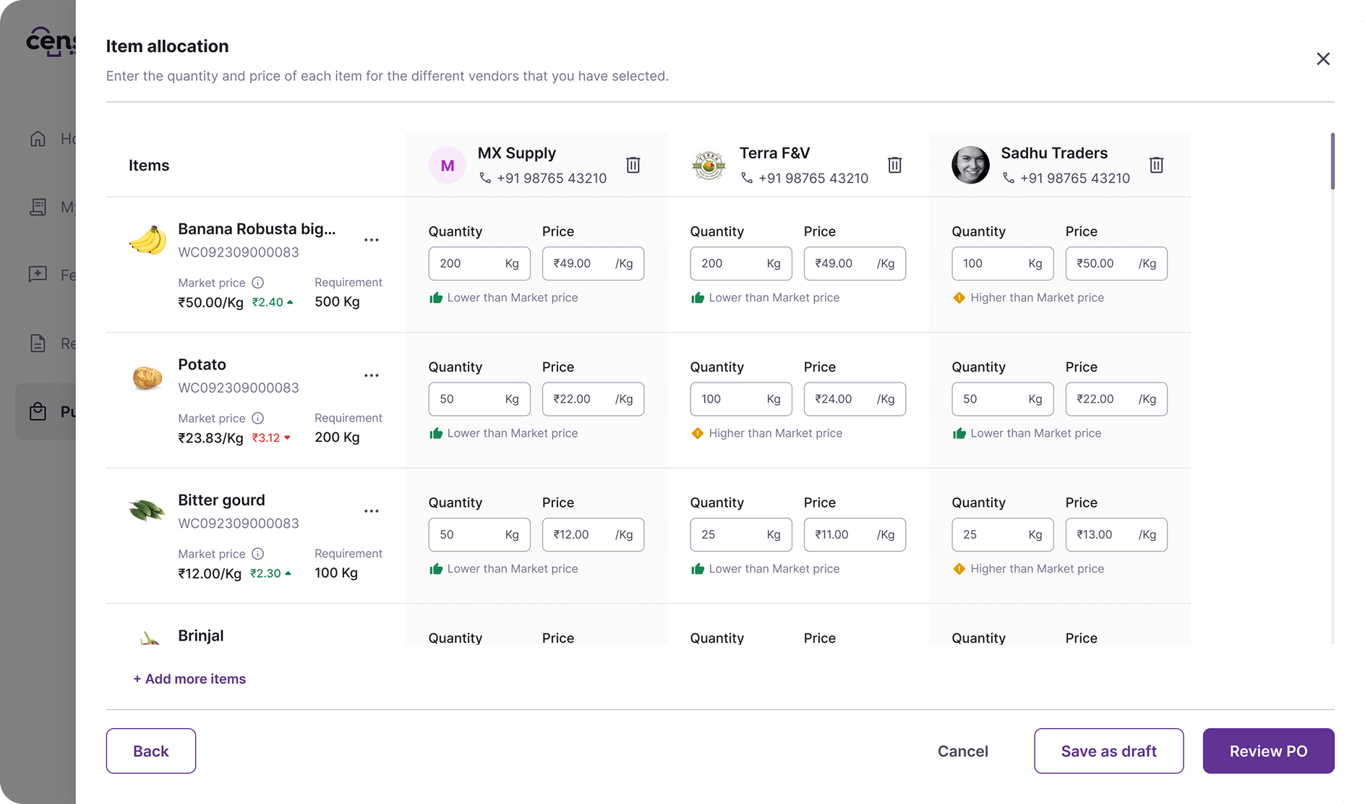Click info icon beside Potato market price
The width and height of the screenshot is (1365, 804).
pos(257,418)
